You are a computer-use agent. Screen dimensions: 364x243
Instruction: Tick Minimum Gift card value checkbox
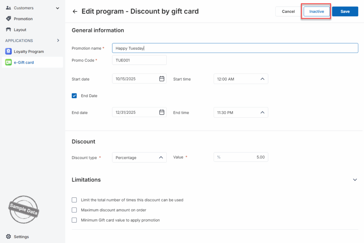pyautogui.click(x=74, y=220)
